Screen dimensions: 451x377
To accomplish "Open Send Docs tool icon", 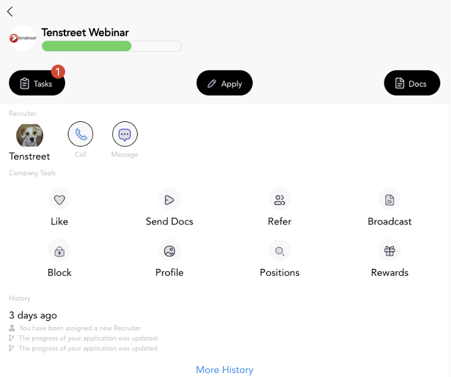I will 170,199.
